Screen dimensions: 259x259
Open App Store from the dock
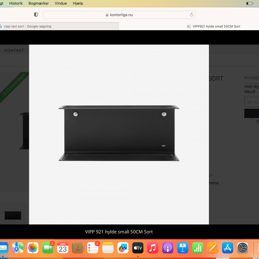pyautogui.click(x=228, y=248)
